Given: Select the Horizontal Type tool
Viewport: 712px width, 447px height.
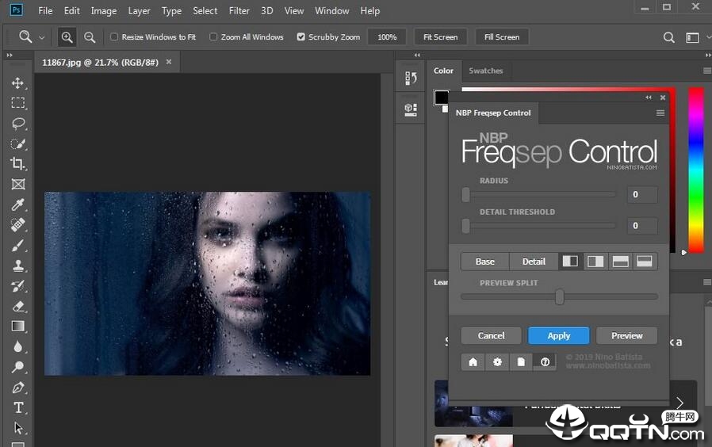Looking at the screenshot, I should tap(17, 407).
